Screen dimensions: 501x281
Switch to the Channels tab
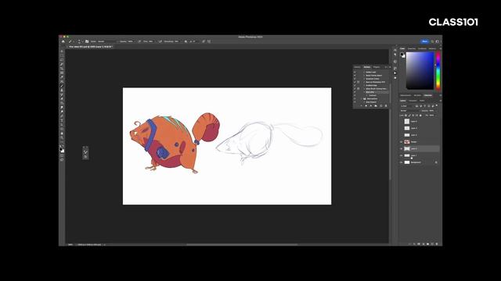[x=413, y=101]
